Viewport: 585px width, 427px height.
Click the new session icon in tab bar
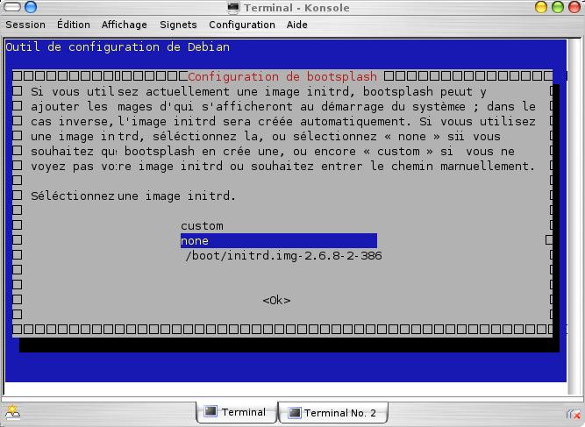point(12,413)
